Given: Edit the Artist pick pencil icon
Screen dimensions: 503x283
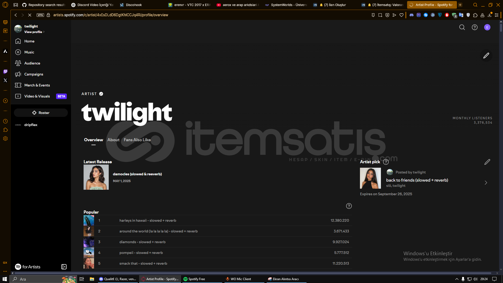Looking at the screenshot, I should click(487, 162).
